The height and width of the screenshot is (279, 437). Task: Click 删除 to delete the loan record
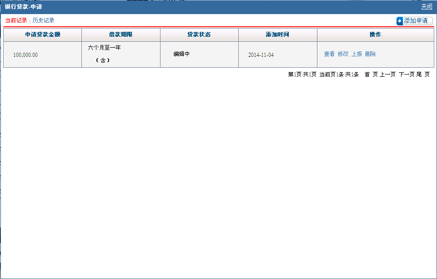(x=371, y=54)
